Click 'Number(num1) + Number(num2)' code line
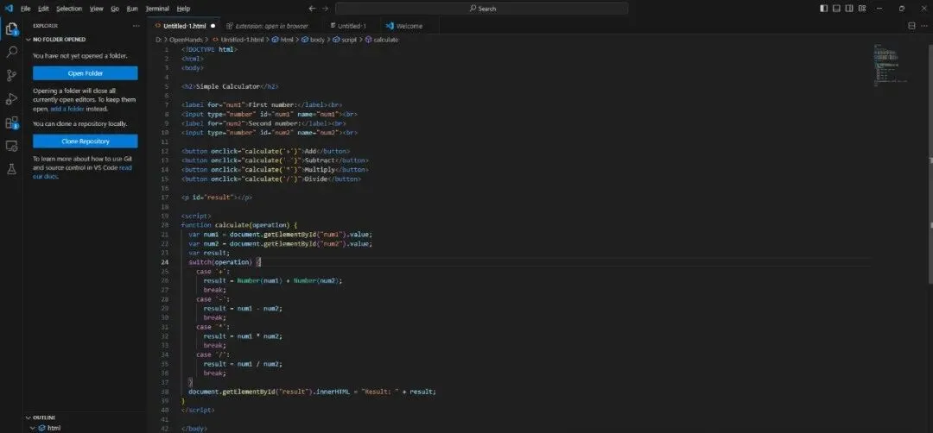 pos(273,280)
